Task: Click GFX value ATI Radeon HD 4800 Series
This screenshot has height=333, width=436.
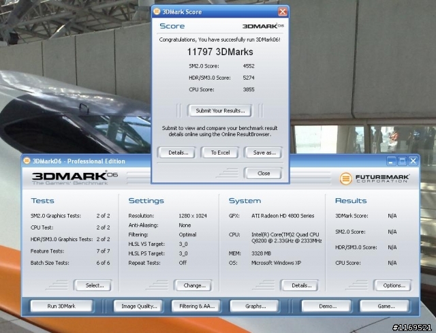Action: coord(283,216)
